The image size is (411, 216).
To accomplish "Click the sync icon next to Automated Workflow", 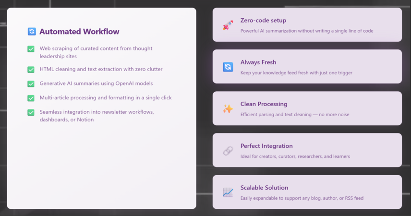I will 32,32.
